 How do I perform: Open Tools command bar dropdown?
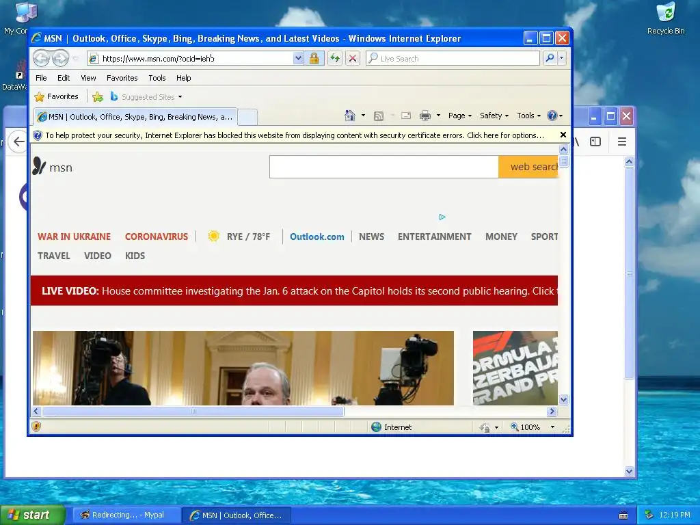tap(528, 116)
